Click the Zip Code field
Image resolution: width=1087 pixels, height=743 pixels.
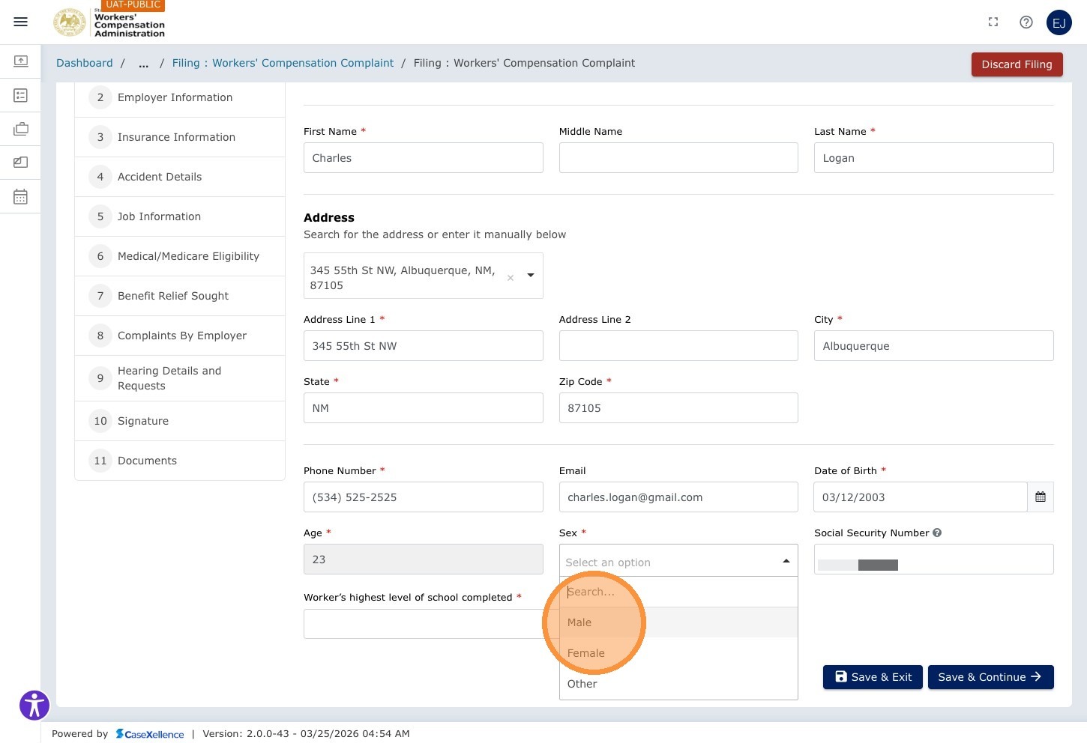click(678, 408)
